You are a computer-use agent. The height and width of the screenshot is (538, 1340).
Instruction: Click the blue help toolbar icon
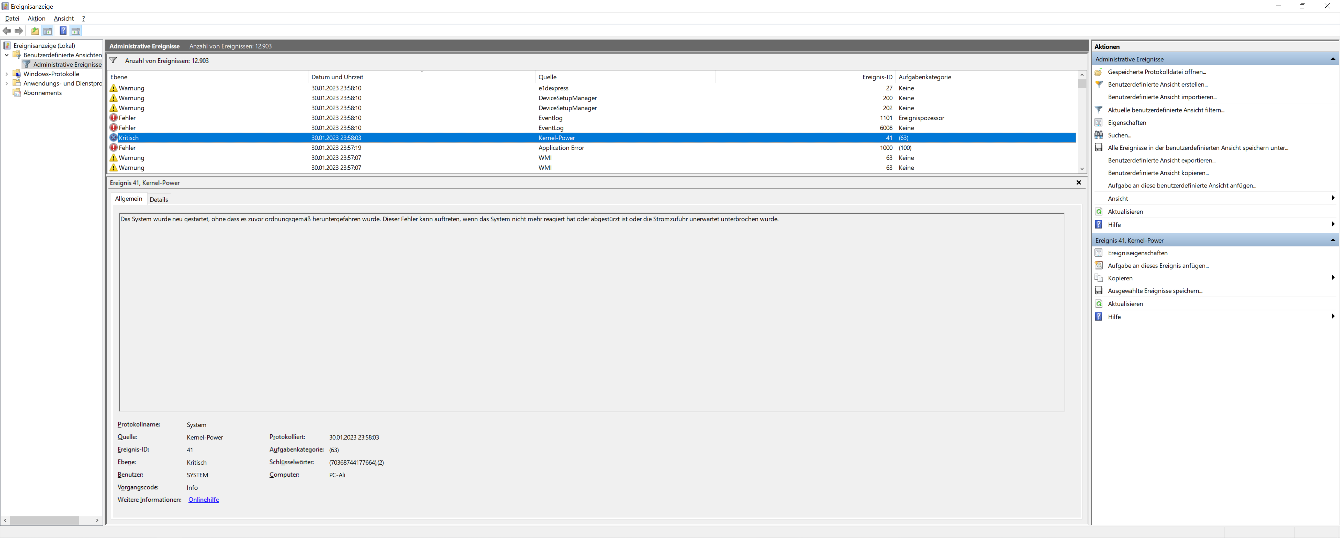(63, 31)
